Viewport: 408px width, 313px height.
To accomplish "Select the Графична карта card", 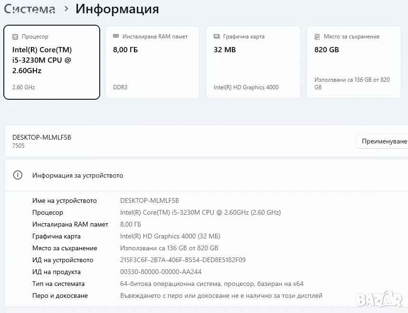I will tap(253, 62).
